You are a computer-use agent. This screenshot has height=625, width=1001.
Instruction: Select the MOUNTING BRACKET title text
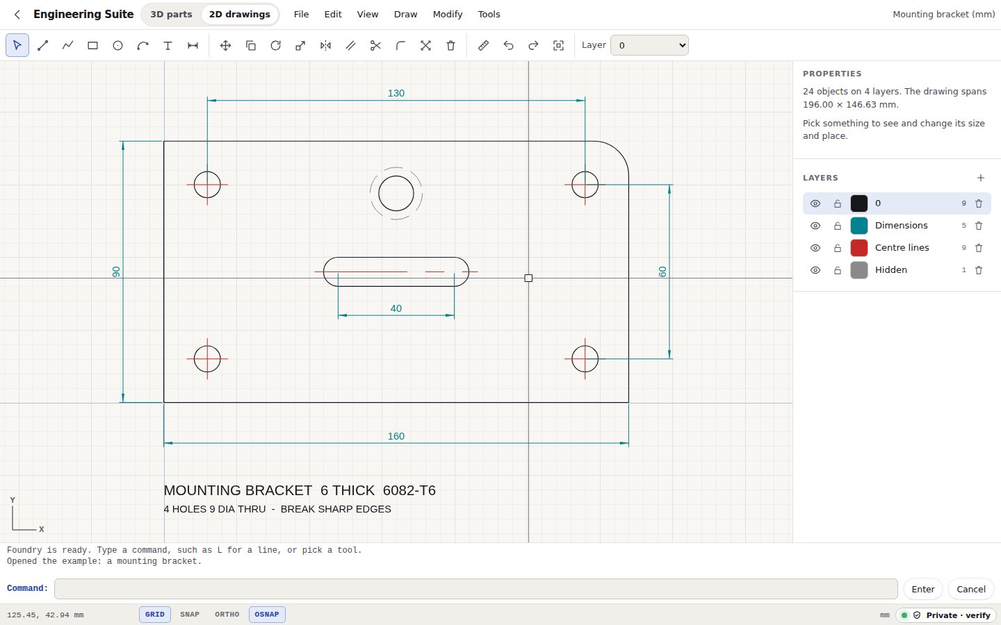click(x=300, y=490)
